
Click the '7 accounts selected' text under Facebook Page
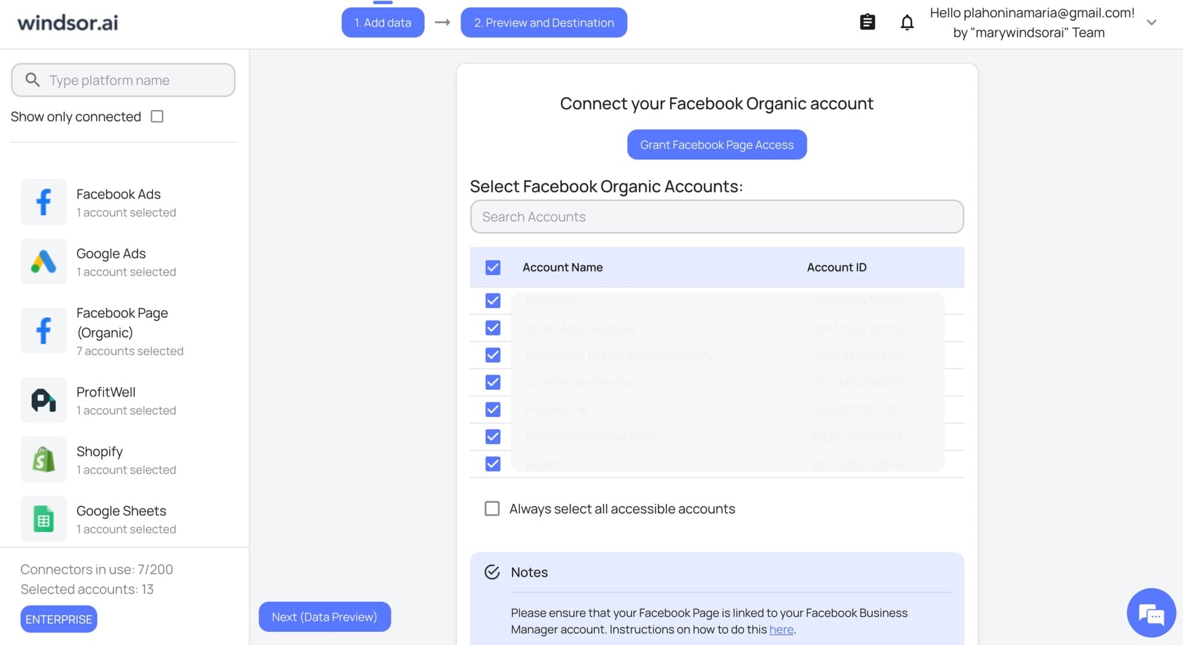[x=130, y=351]
